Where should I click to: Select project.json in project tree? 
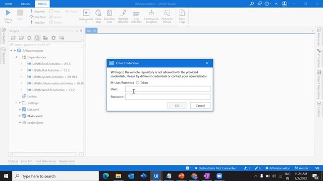click(x=35, y=123)
